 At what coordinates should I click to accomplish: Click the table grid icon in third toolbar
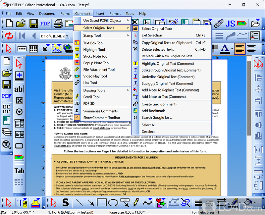(33, 49)
